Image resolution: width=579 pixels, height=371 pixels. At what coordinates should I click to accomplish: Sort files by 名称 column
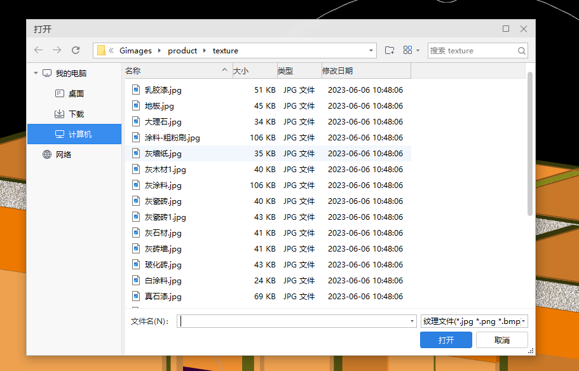click(179, 71)
